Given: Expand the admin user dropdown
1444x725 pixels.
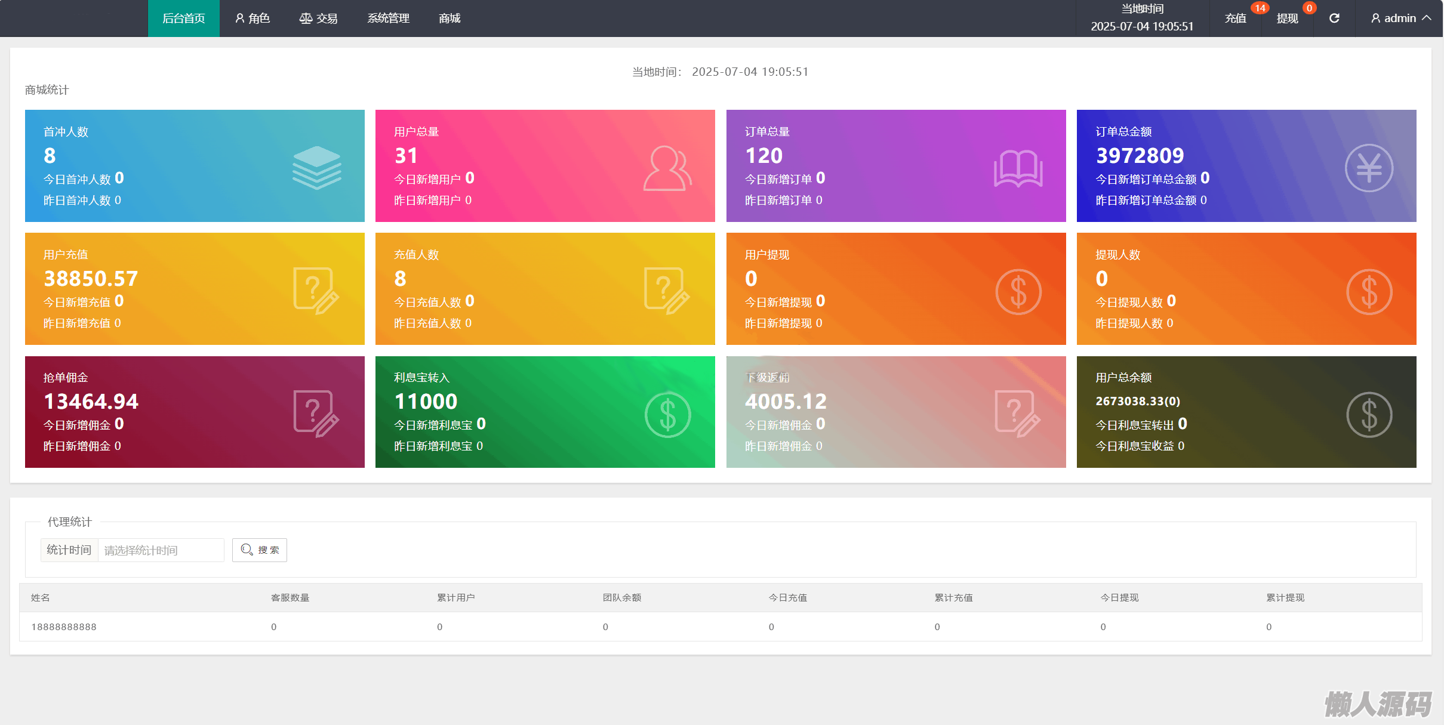Looking at the screenshot, I should (x=1400, y=18).
